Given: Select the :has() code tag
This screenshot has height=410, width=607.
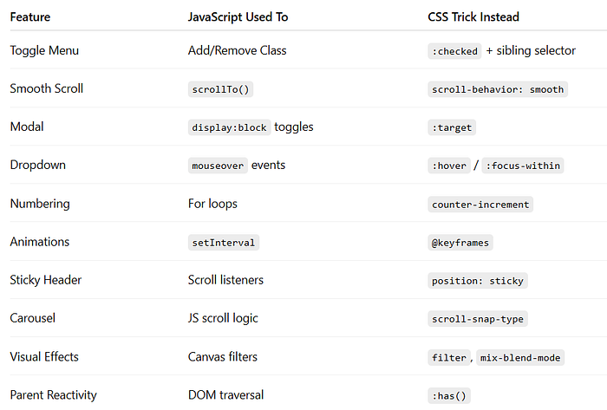Looking at the screenshot, I should point(449,395).
